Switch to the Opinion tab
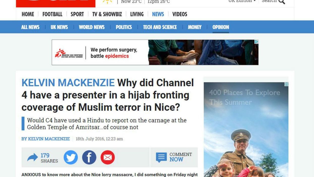The image size is (314, 177). [x=221, y=27]
